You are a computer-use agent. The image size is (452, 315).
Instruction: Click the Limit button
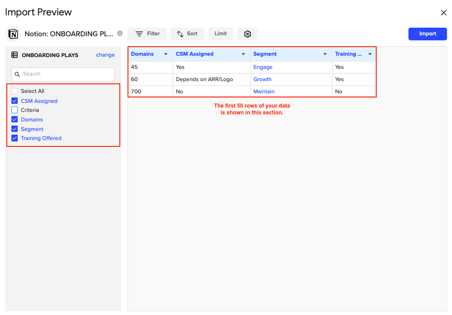221,34
